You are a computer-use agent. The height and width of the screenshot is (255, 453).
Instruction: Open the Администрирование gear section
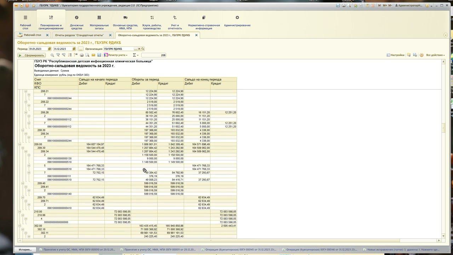click(x=237, y=21)
